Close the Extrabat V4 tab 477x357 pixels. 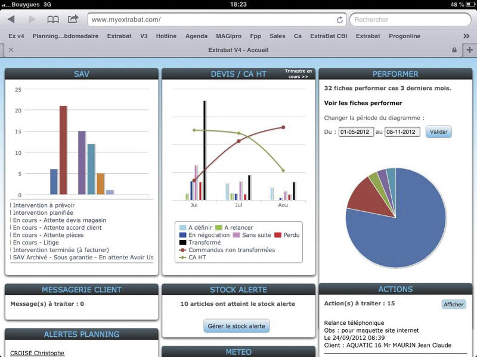(x=11, y=50)
